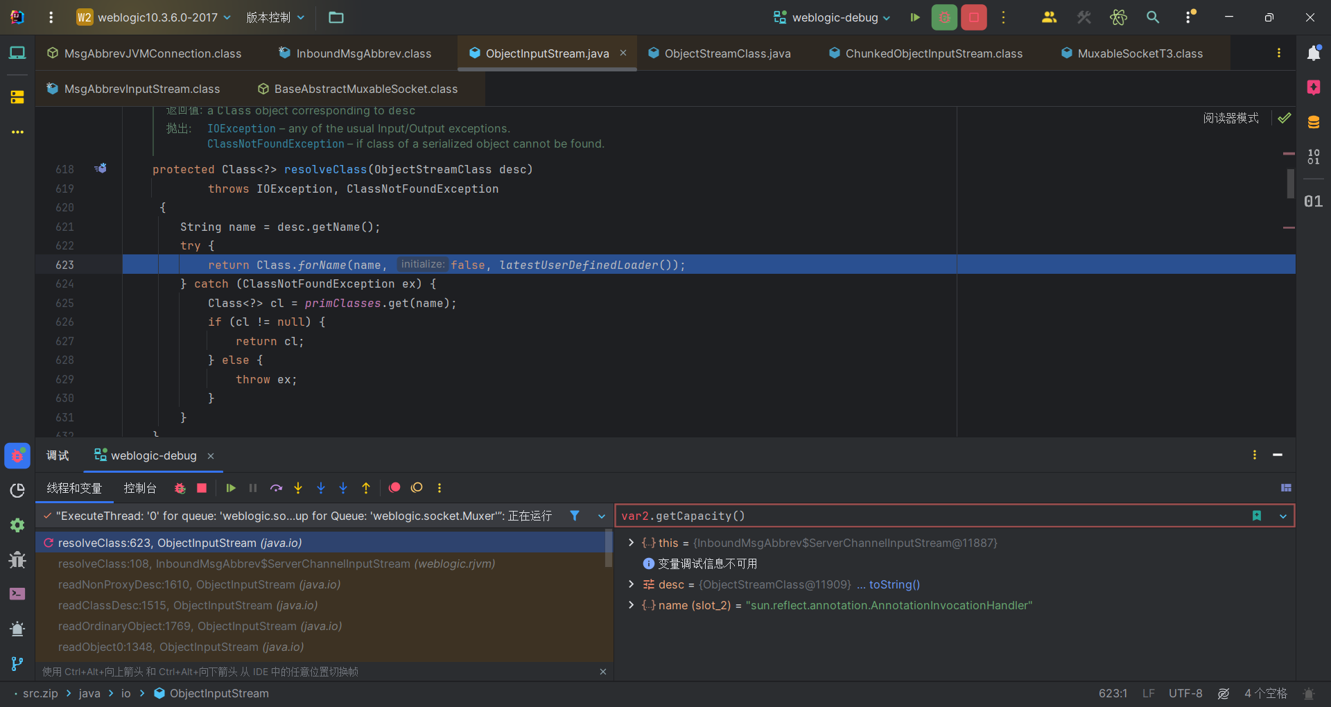View breakpoints red circle icon

[394, 488]
